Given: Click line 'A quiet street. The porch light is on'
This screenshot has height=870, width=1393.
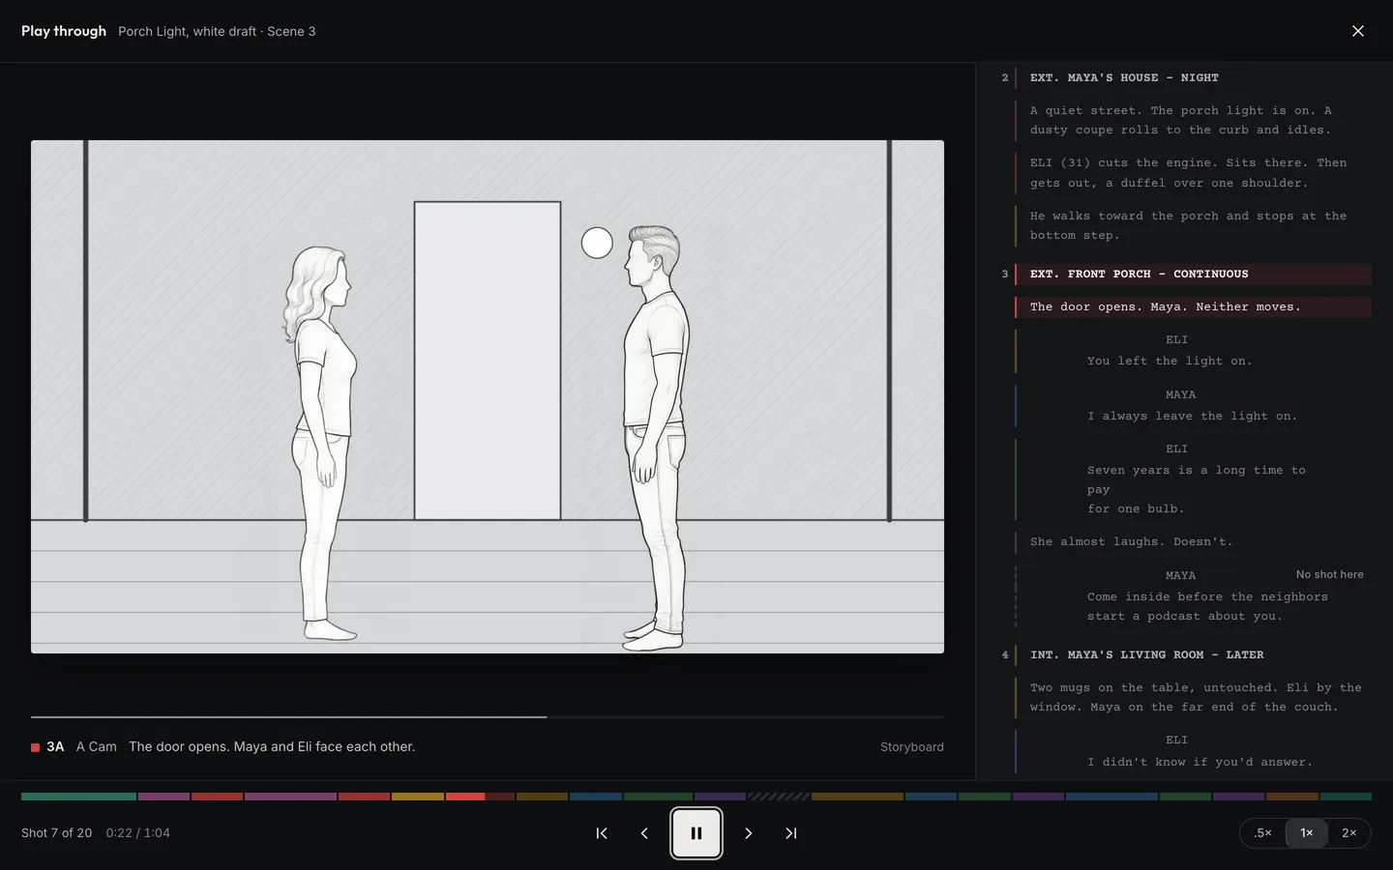Looking at the screenshot, I should (1193, 121).
